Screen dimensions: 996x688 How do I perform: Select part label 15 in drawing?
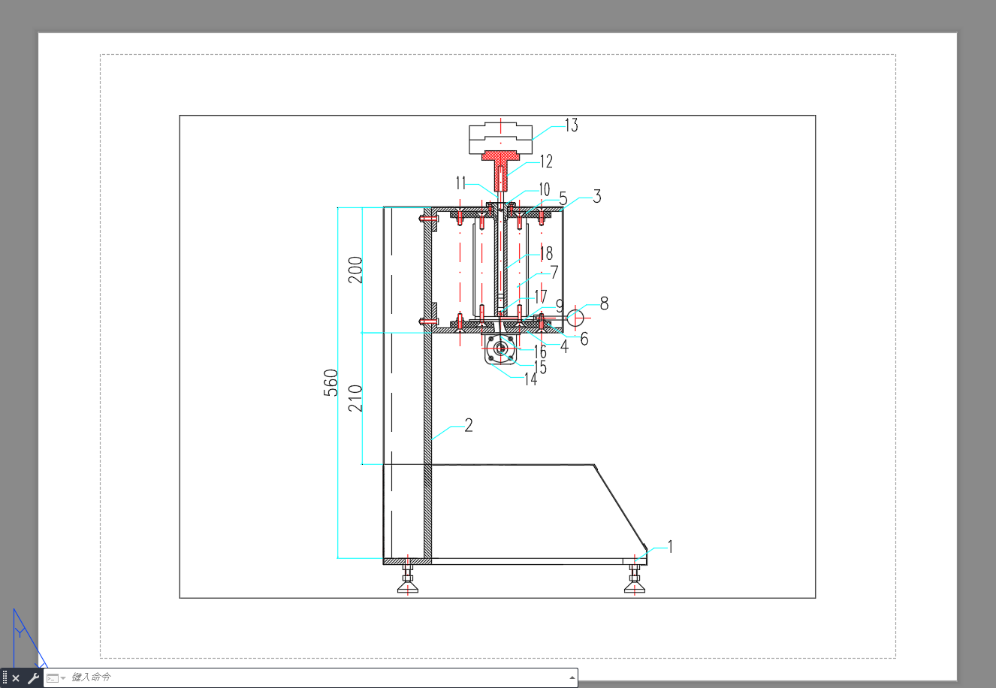click(x=540, y=367)
